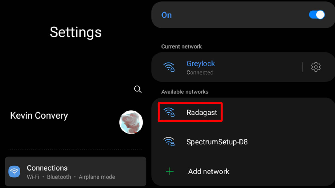Screen dimensions: 335x188
Task: Open the Radagast network entry
Action: point(202,112)
